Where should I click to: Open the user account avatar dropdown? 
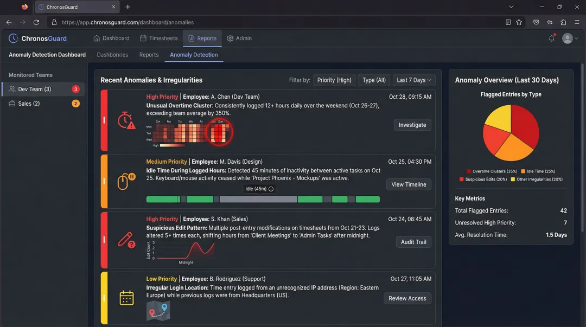coord(569,38)
